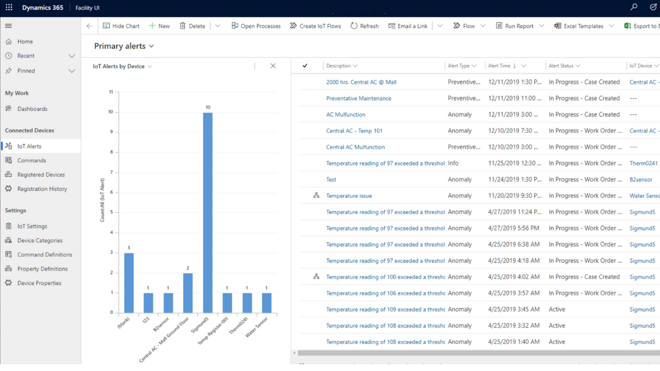Open the search magnifier

point(633,7)
